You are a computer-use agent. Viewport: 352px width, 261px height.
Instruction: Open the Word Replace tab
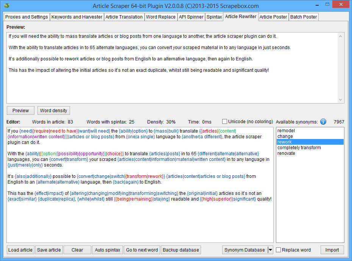161,17
